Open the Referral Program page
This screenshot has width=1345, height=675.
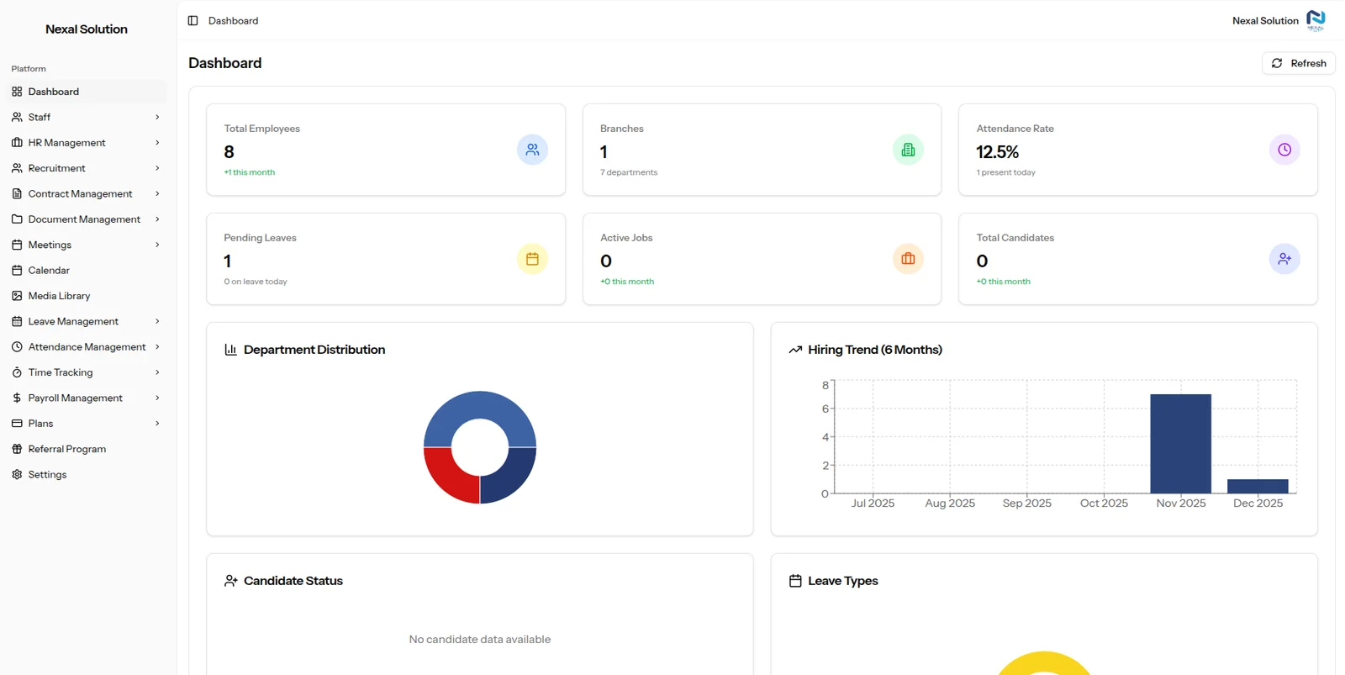point(86,449)
